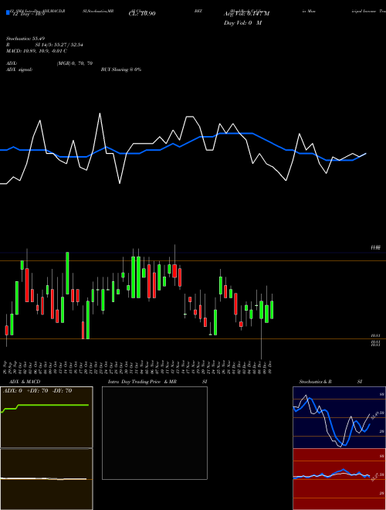
Task: Click the 'ADX signal:' label
Action: [19, 70]
